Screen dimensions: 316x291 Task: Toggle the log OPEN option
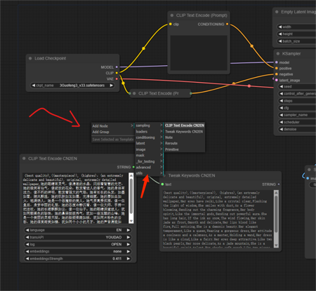78,244
